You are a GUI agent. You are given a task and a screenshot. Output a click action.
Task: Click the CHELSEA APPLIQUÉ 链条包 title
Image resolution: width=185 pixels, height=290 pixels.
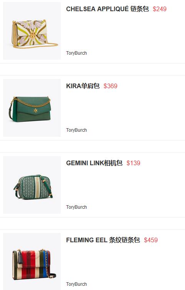(x=107, y=9)
